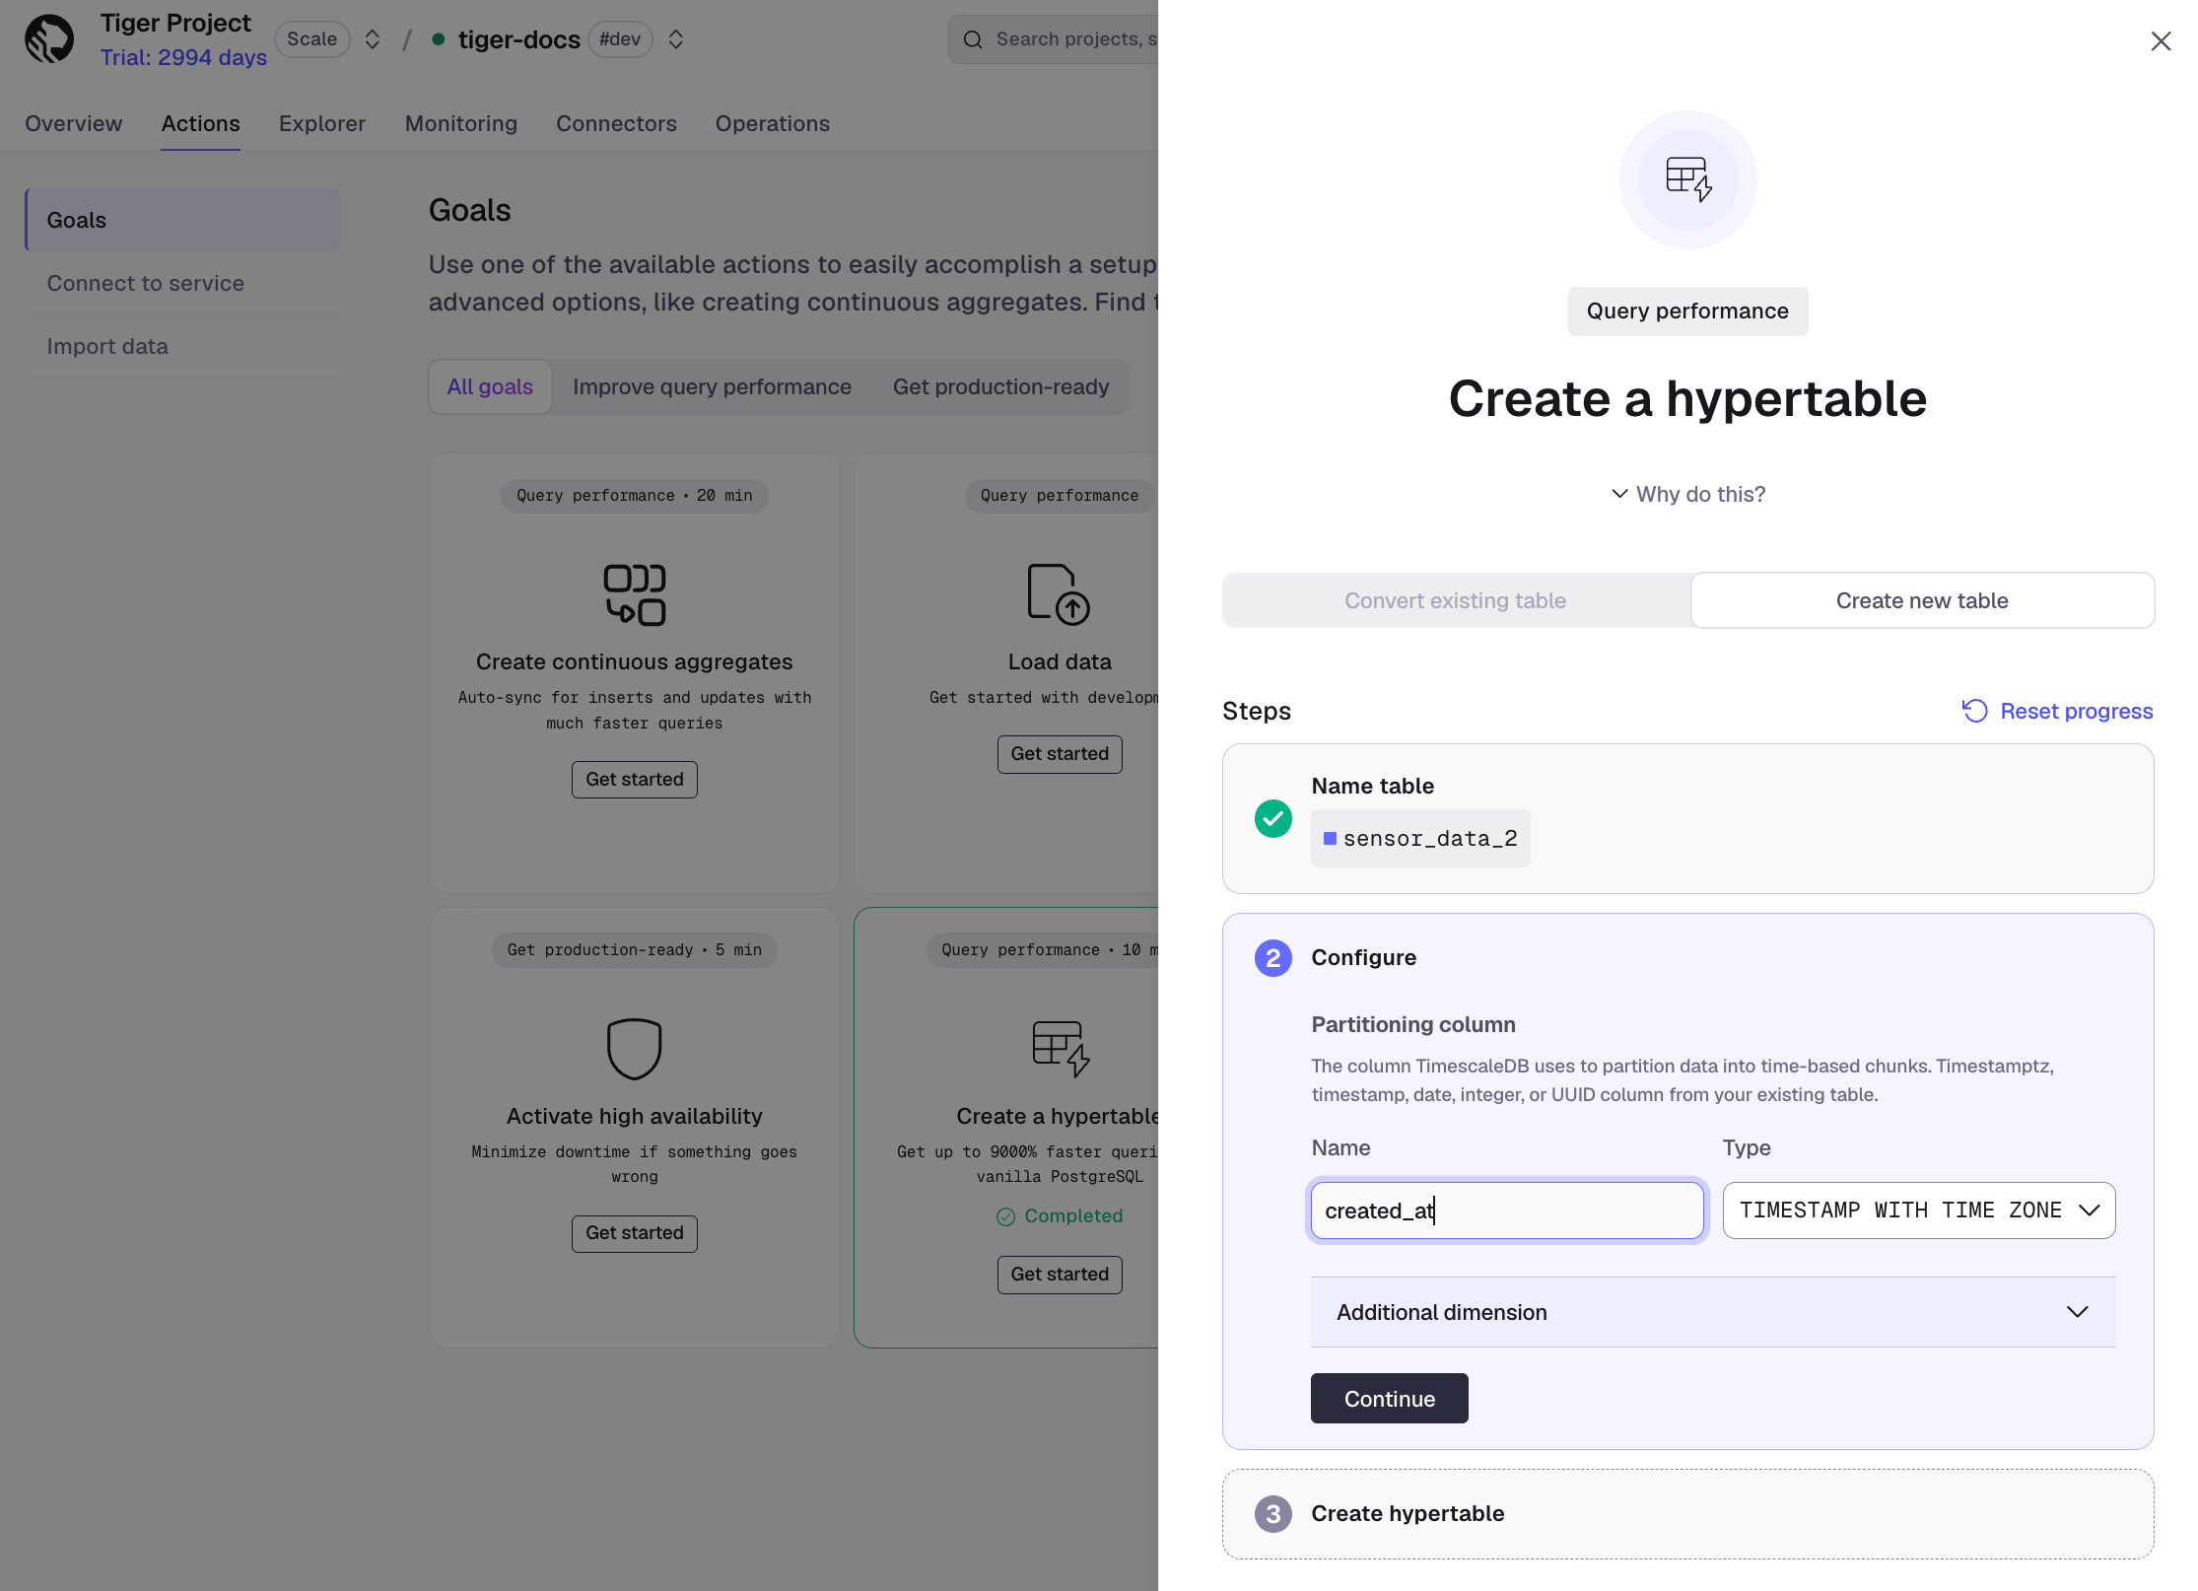Click the step 3 number badge

1273,1513
